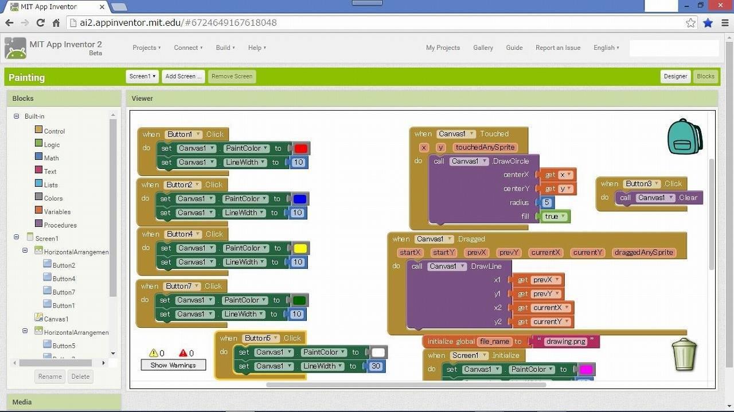Click the white color block swatch
This screenshot has height=412, width=734.
coord(378,352)
